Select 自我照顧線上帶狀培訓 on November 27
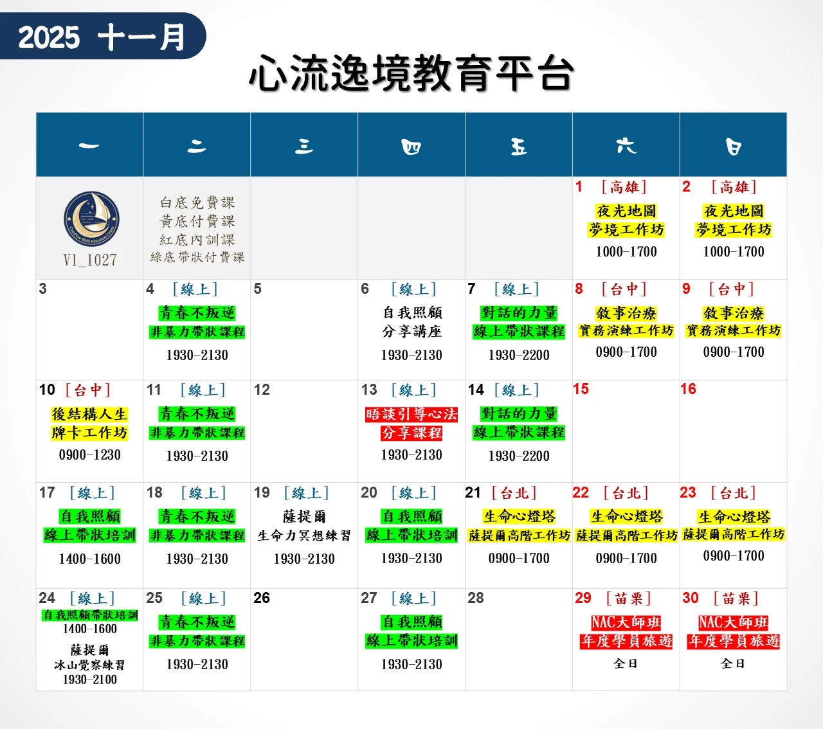 [x=411, y=631]
